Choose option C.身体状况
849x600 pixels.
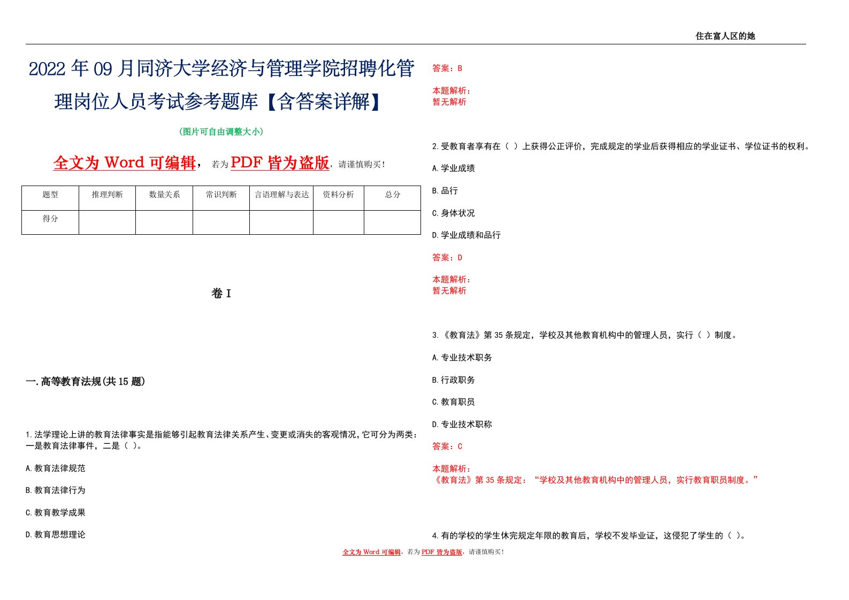[x=454, y=213]
